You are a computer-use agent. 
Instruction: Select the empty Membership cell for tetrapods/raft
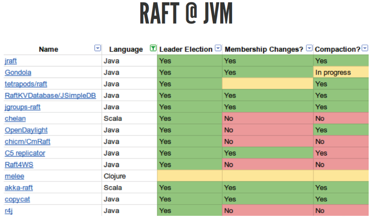point(267,84)
